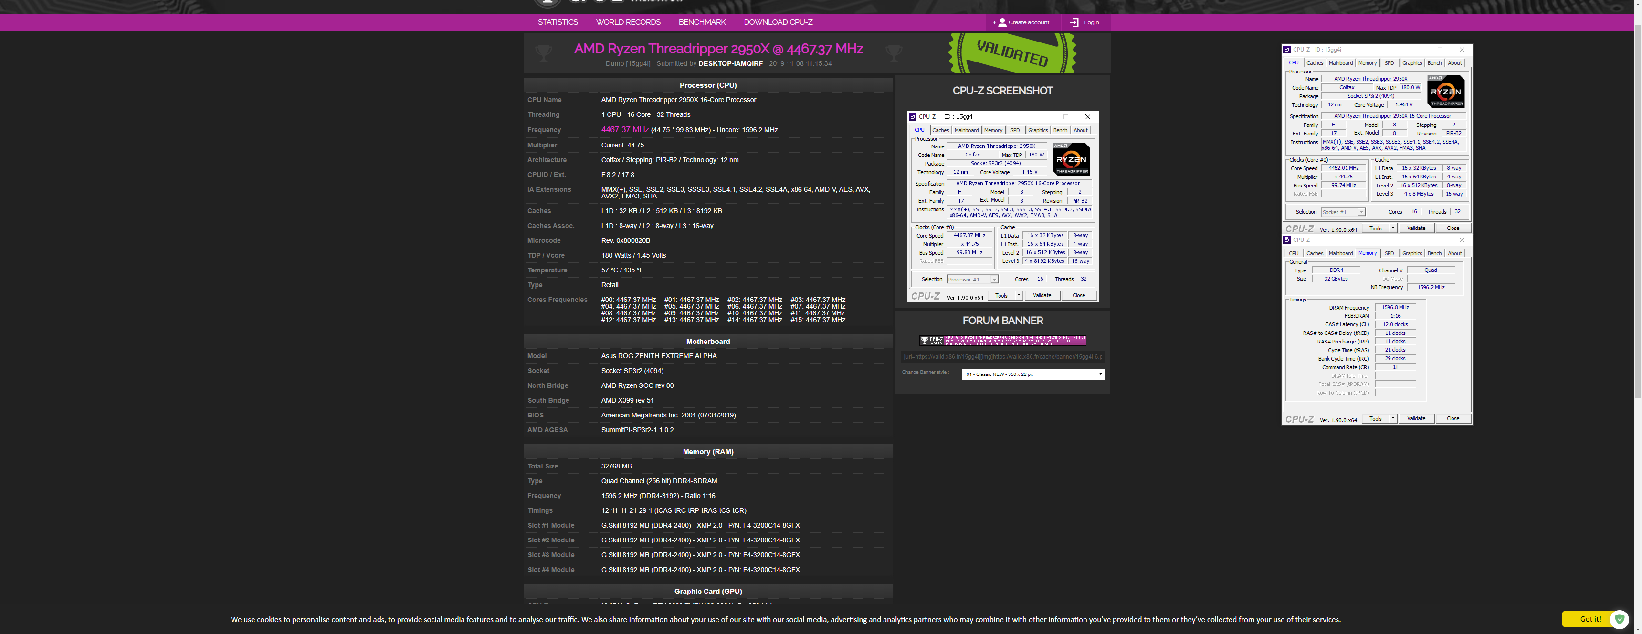Click Tools button in the top CPU-Z window
This screenshot has height=634, width=1642.
pyautogui.click(x=1376, y=228)
